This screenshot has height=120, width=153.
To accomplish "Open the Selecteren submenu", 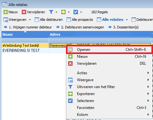I will [x=109, y=101].
